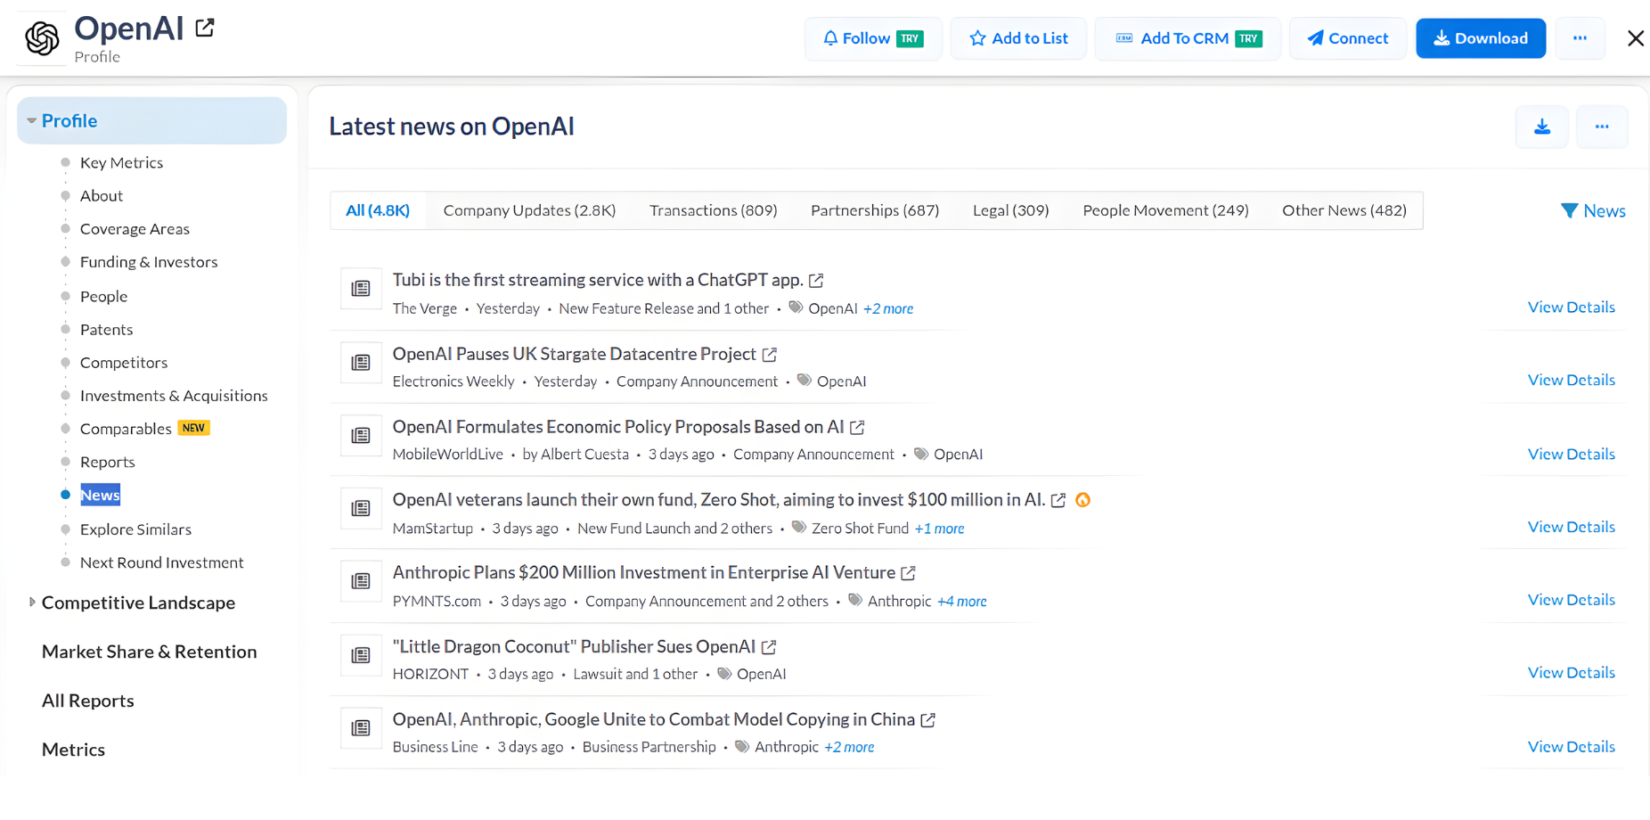View Details for Economic Policy Proposals article
Viewport: 1650px width, 820px height.
tap(1571, 455)
